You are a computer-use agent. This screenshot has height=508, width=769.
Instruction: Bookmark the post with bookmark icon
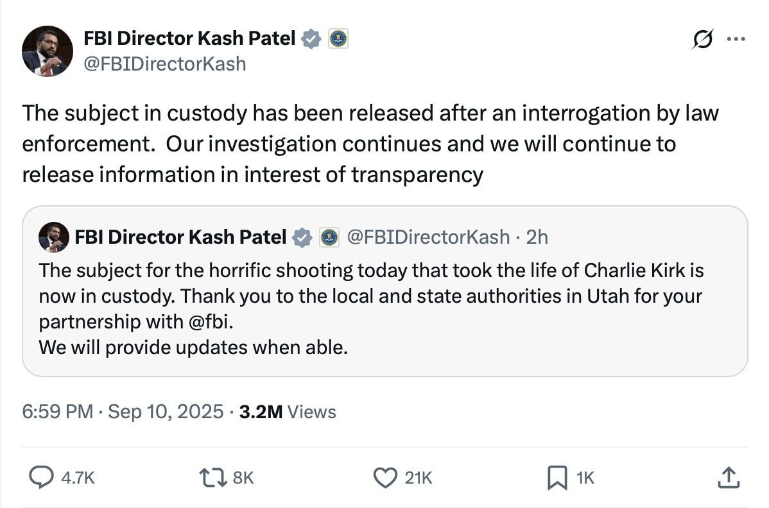tap(557, 478)
